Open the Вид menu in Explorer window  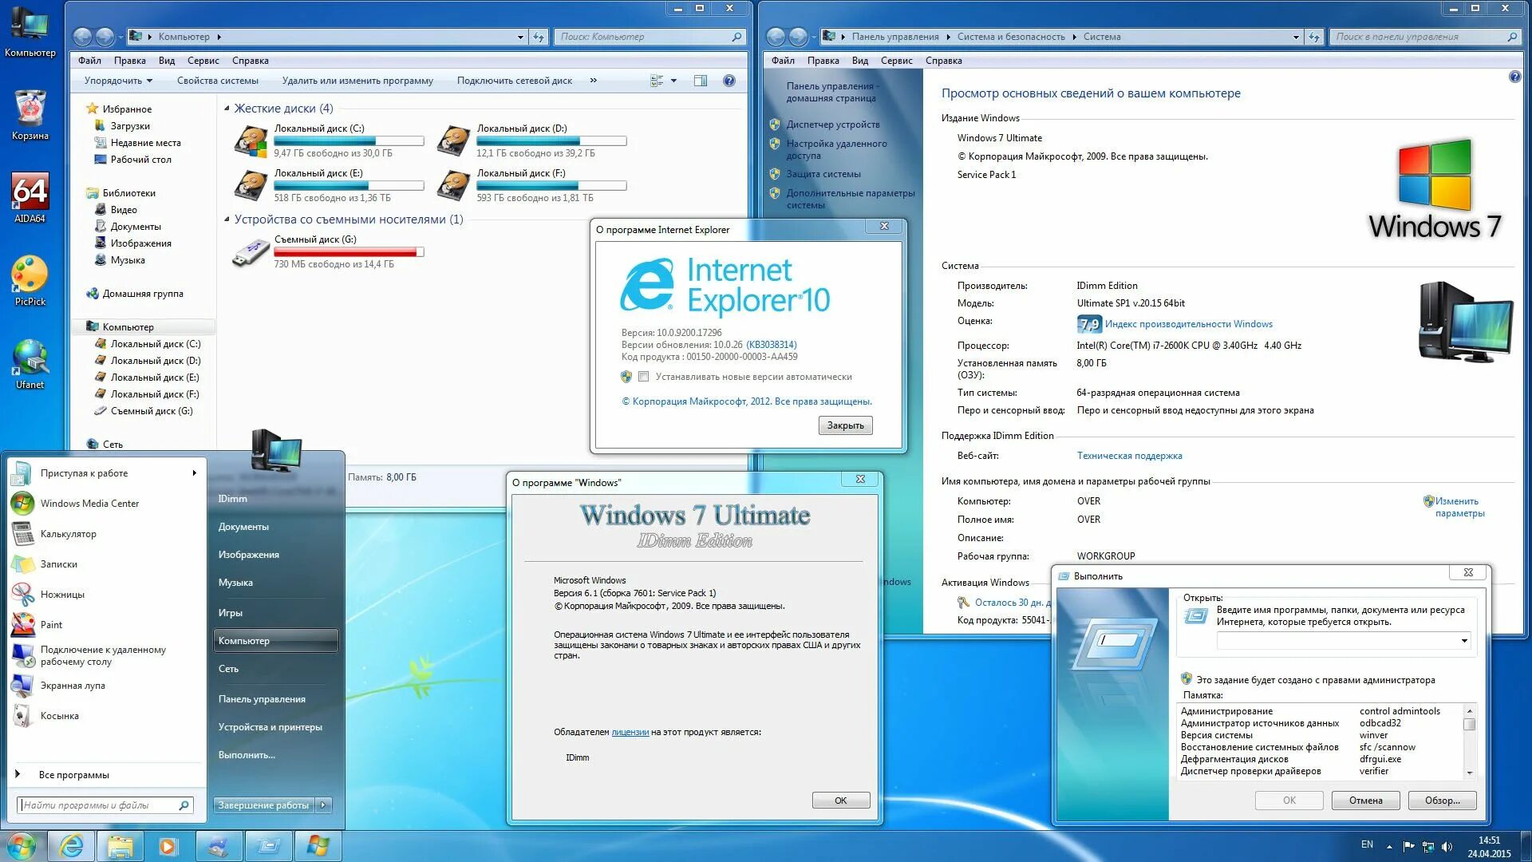(166, 61)
